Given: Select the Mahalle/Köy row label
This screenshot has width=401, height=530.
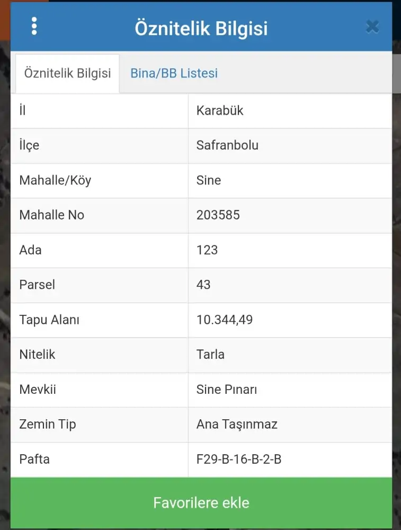Looking at the screenshot, I should (x=55, y=180).
